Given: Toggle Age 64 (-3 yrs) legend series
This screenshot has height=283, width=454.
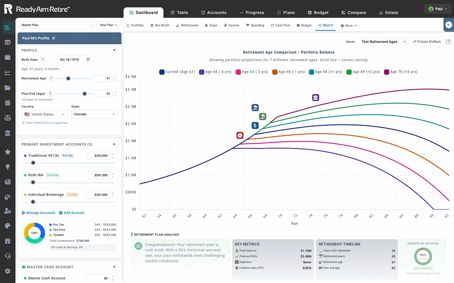Looking at the screenshot, I should pyautogui.click(x=215, y=72).
